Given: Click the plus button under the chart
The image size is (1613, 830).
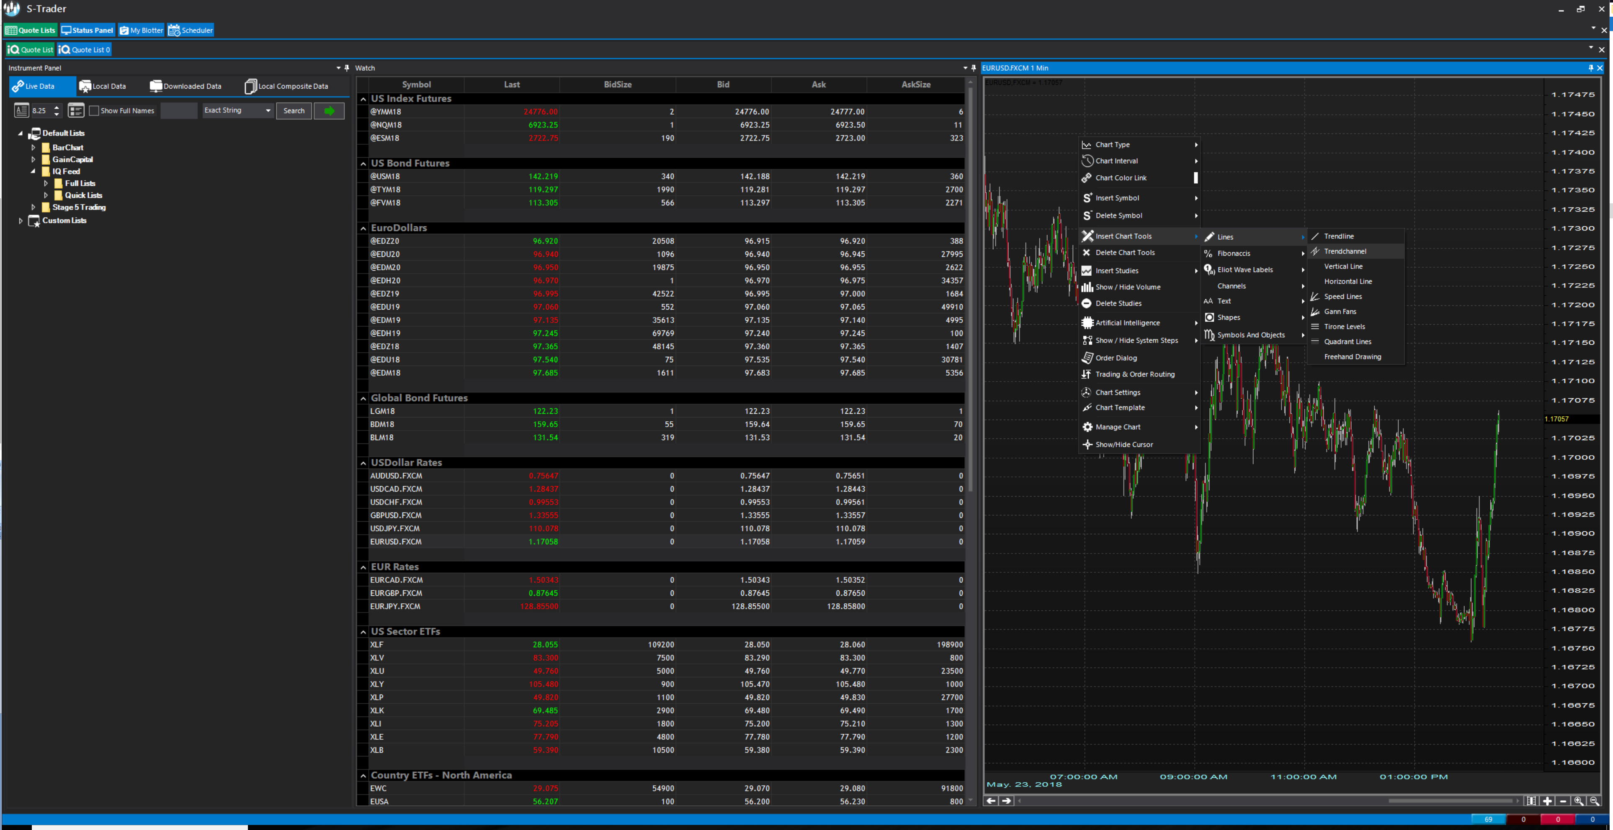Looking at the screenshot, I should [1547, 801].
